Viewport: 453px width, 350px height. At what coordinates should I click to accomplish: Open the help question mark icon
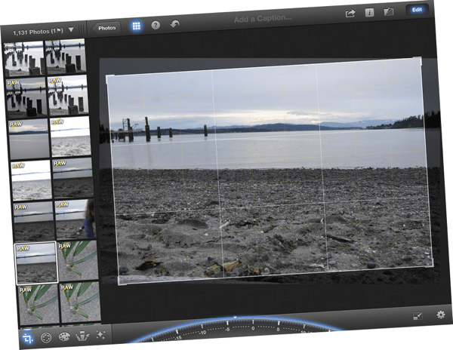point(156,25)
